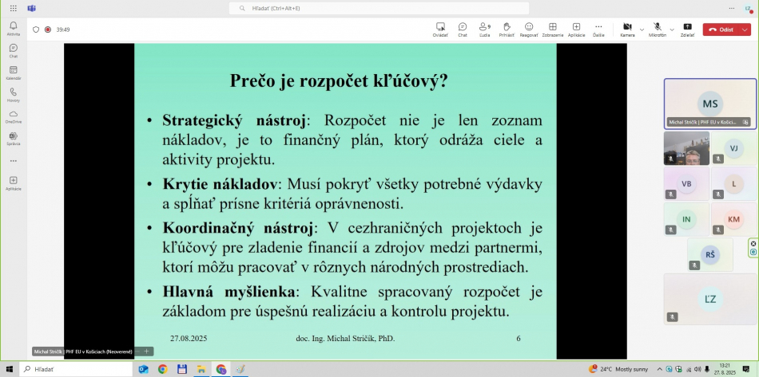
Task: Expand microphone options dropdown arrow
Action: pos(672,29)
